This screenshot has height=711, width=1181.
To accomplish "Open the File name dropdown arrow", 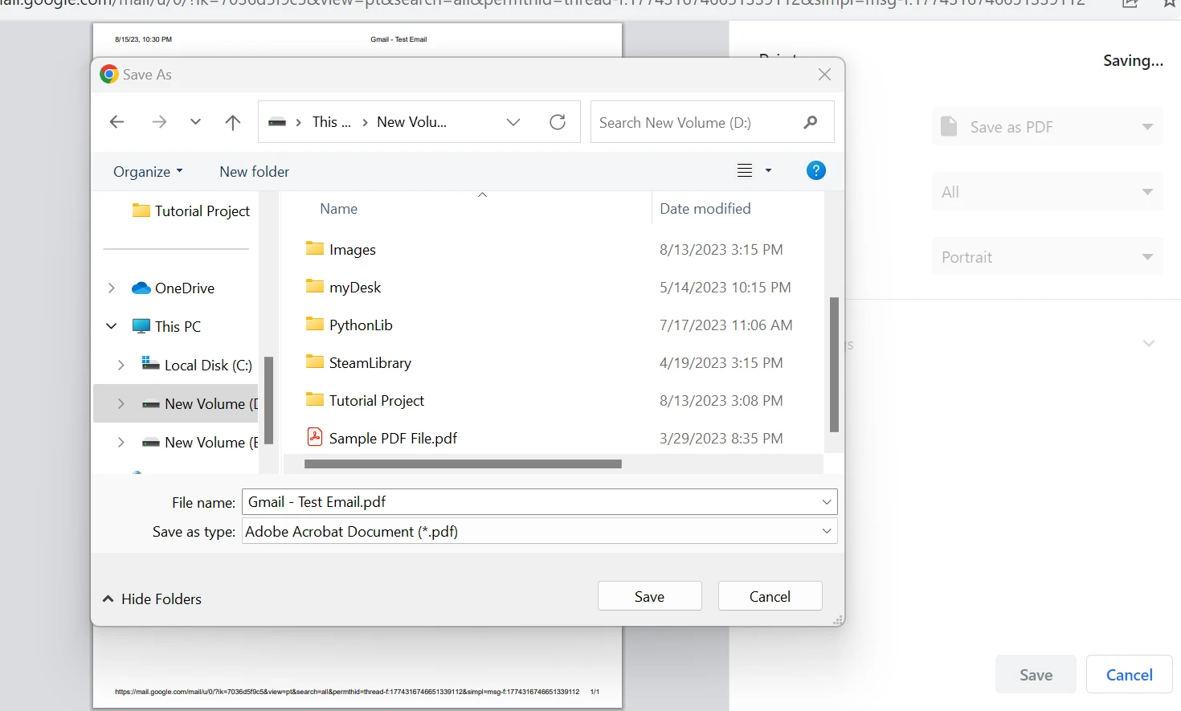I will pyautogui.click(x=827, y=502).
